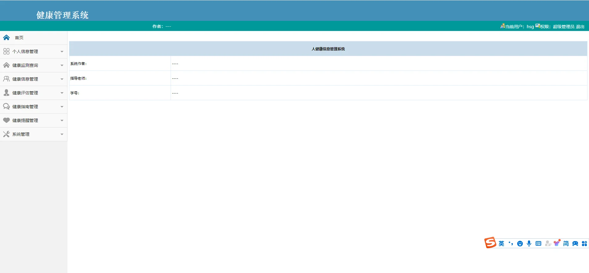589x273 pixels.
Task: Start Sogou voice input with microphone icon
Action: pyautogui.click(x=529, y=244)
